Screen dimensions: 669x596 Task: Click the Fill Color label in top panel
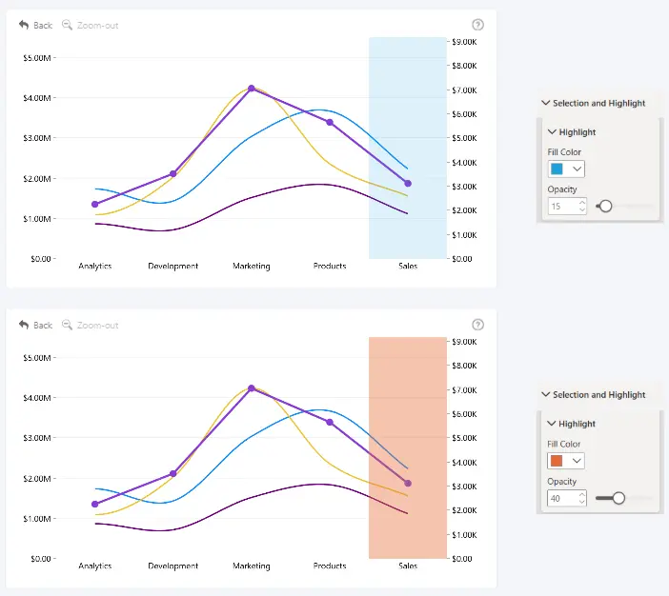[x=564, y=152]
